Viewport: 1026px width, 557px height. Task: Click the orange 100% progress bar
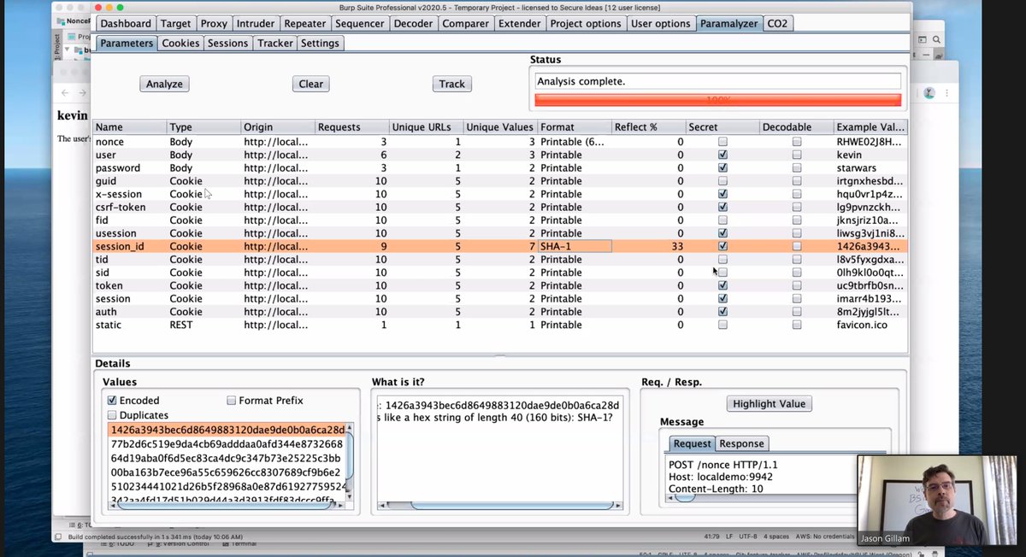click(716, 100)
